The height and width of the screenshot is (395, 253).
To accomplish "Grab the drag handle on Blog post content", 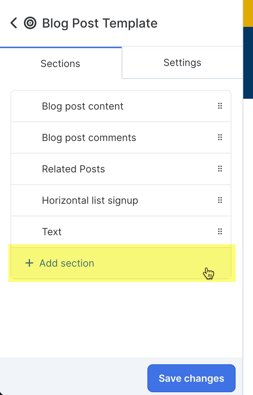I will click(220, 106).
